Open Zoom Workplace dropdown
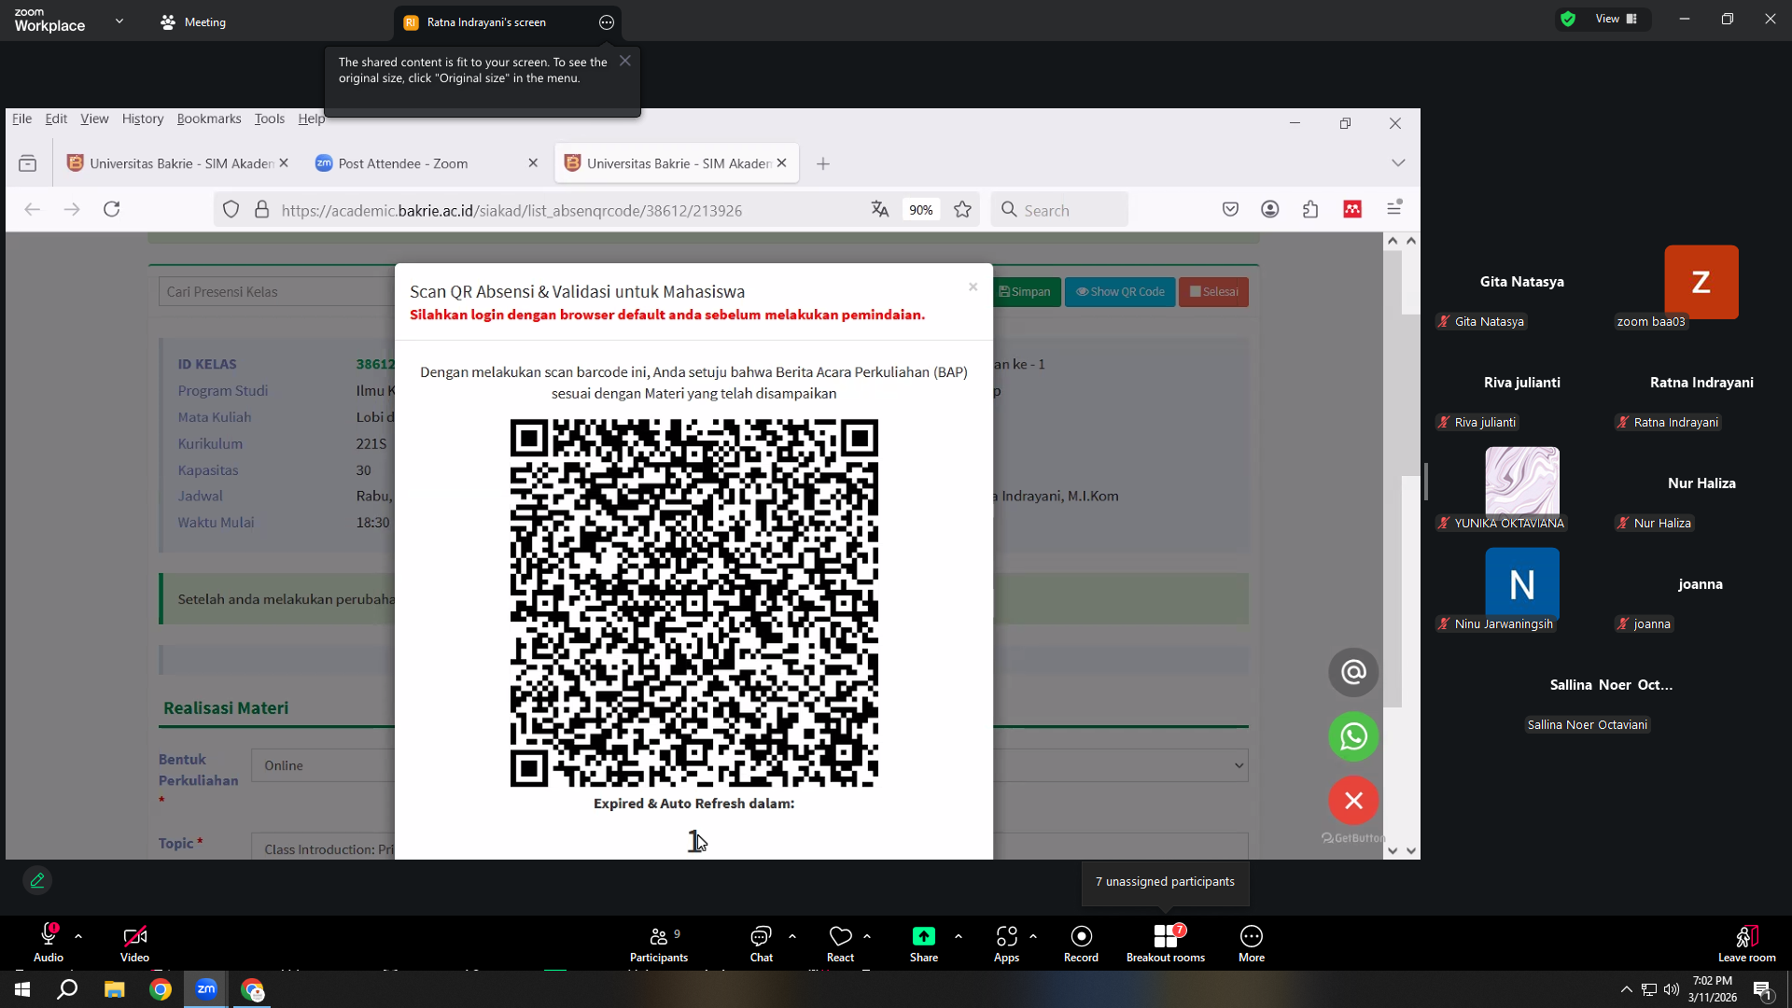This screenshot has height=1008, width=1792. click(x=119, y=21)
